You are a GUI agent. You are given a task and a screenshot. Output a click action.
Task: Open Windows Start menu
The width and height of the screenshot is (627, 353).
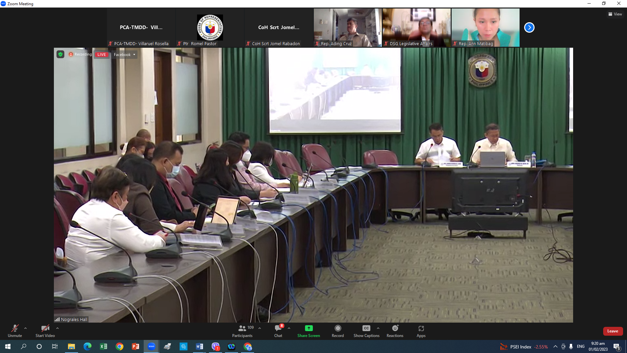(8, 346)
